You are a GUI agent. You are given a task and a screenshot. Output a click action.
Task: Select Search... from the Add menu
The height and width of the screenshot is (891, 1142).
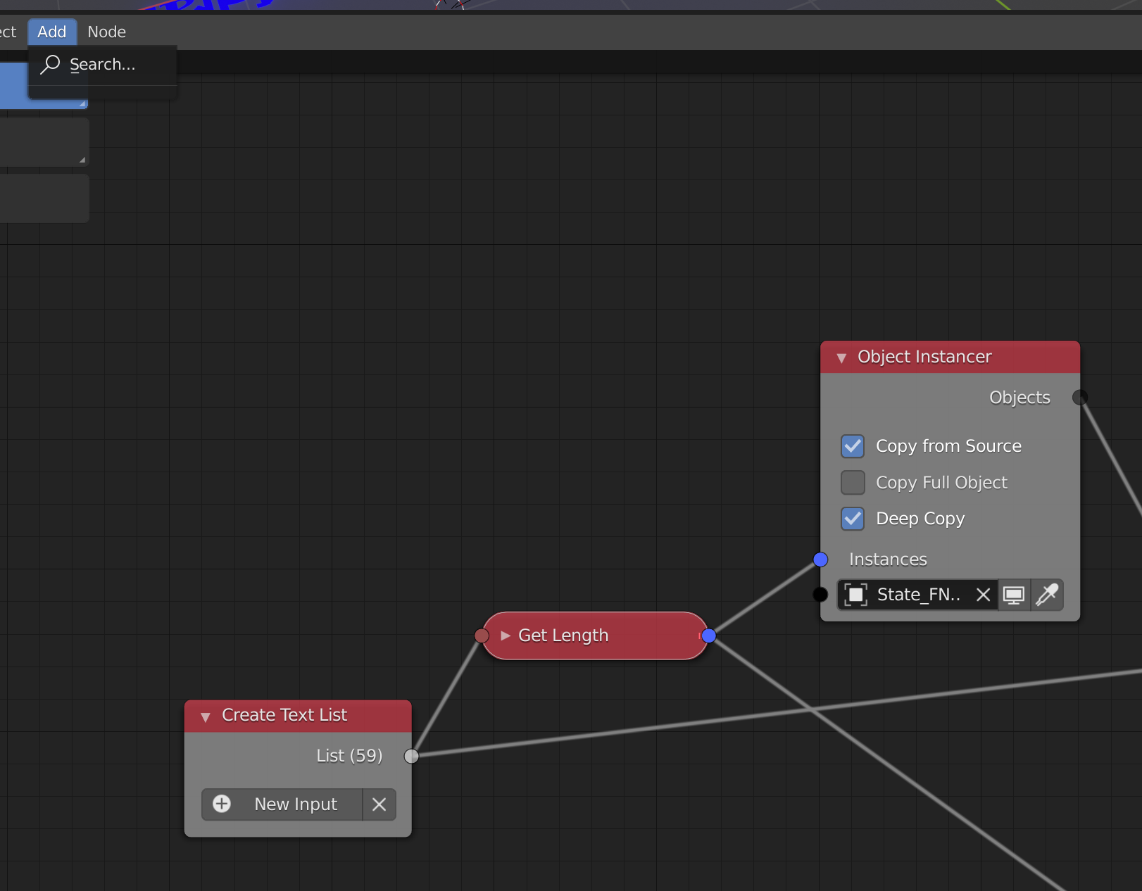(103, 64)
